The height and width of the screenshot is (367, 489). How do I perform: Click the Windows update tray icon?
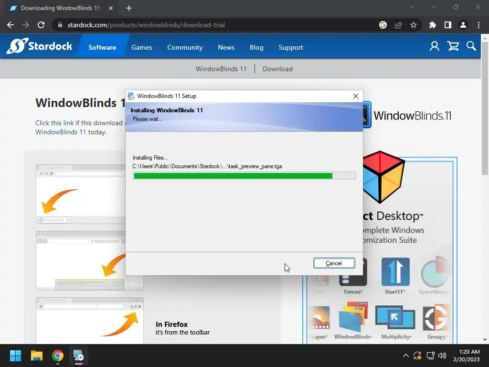417,356
